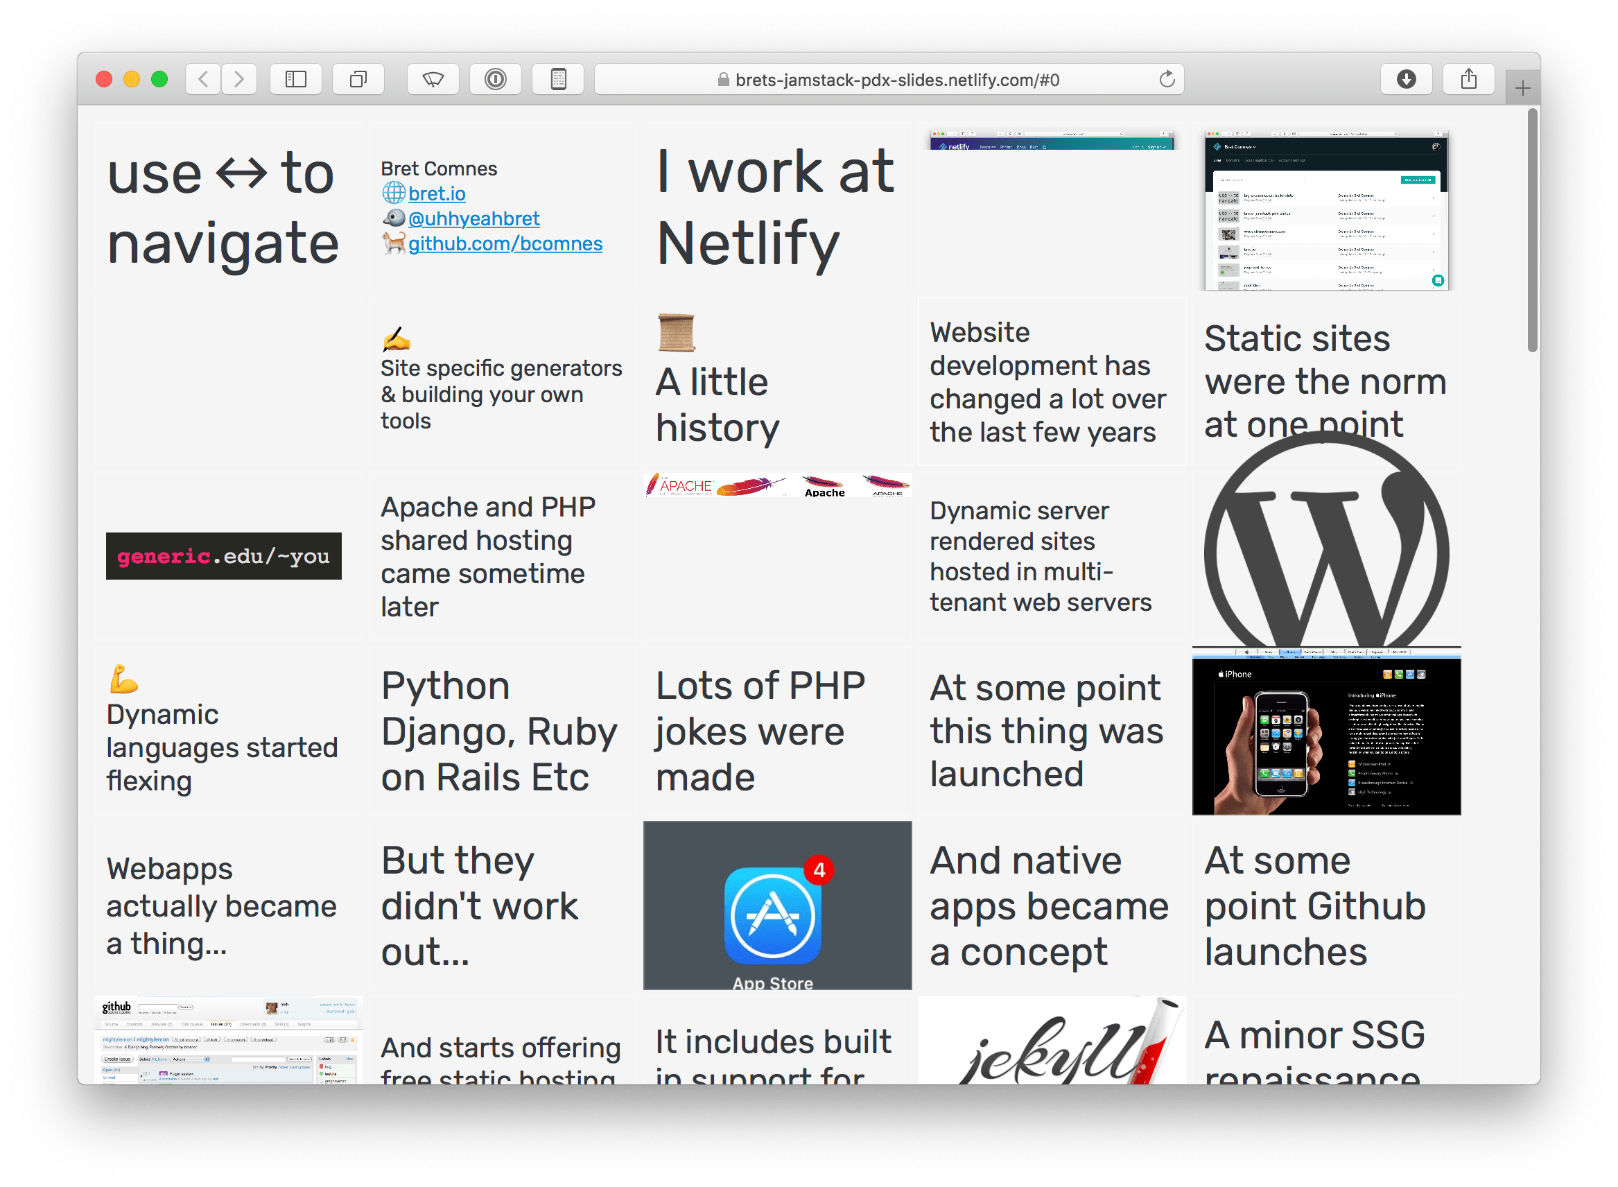This screenshot has height=1187, width=1618.
Task: Open the Jekyll logo slide
Action: [x=1052, y=1040]
